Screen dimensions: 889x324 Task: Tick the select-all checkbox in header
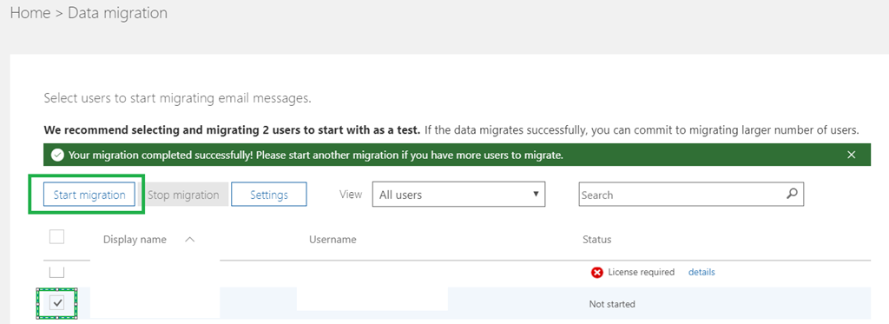(x=56, y=236)
